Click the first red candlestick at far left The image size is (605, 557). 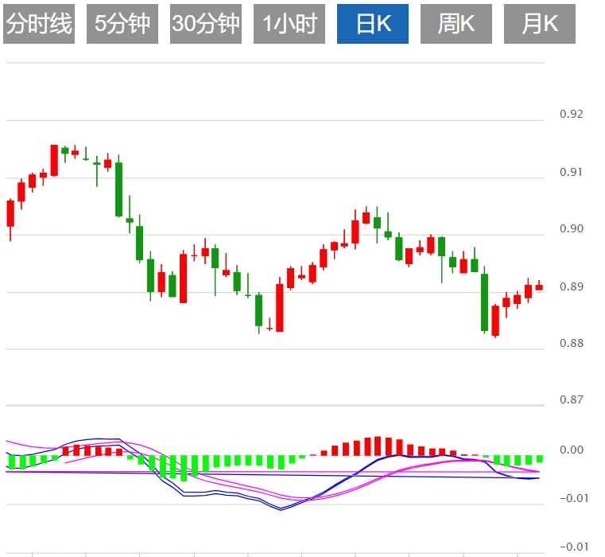click(x=10, y=213)
